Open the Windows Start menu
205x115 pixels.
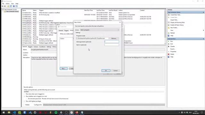[x=4, y=112]
